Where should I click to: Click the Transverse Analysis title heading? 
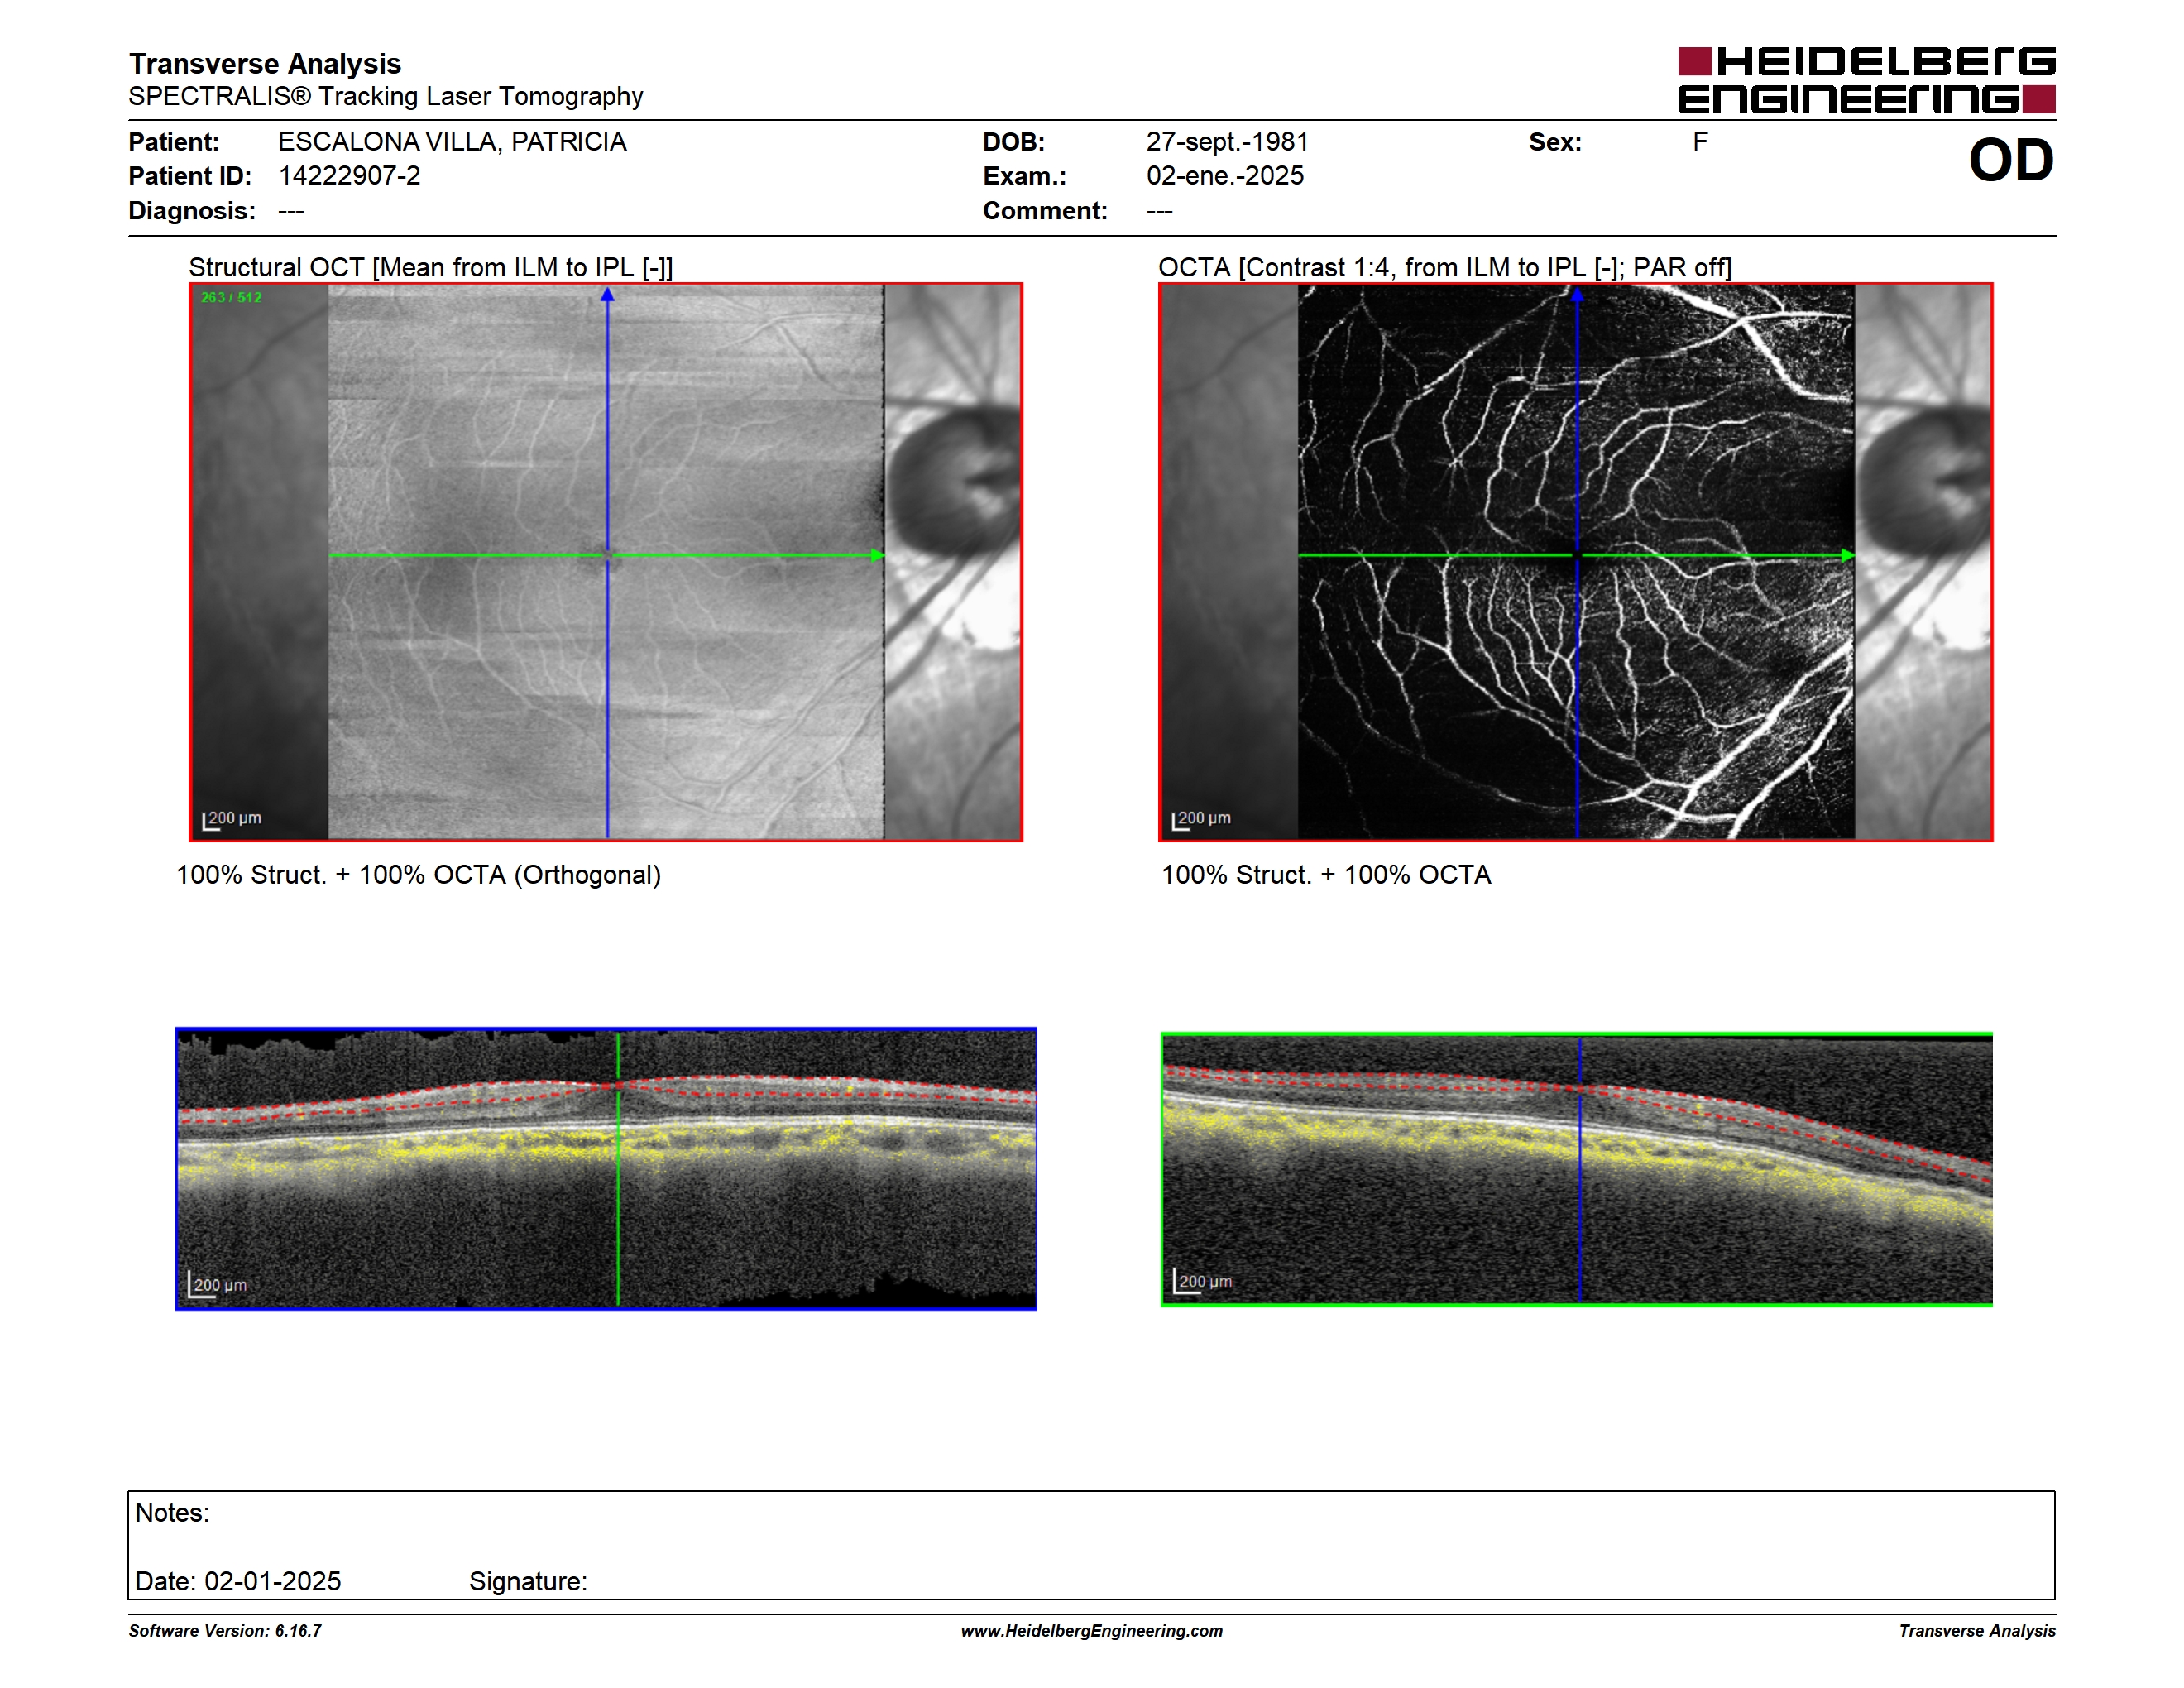pos(265,64)
